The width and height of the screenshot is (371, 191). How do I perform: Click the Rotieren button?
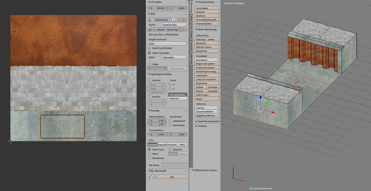click(x=207, y=12)
